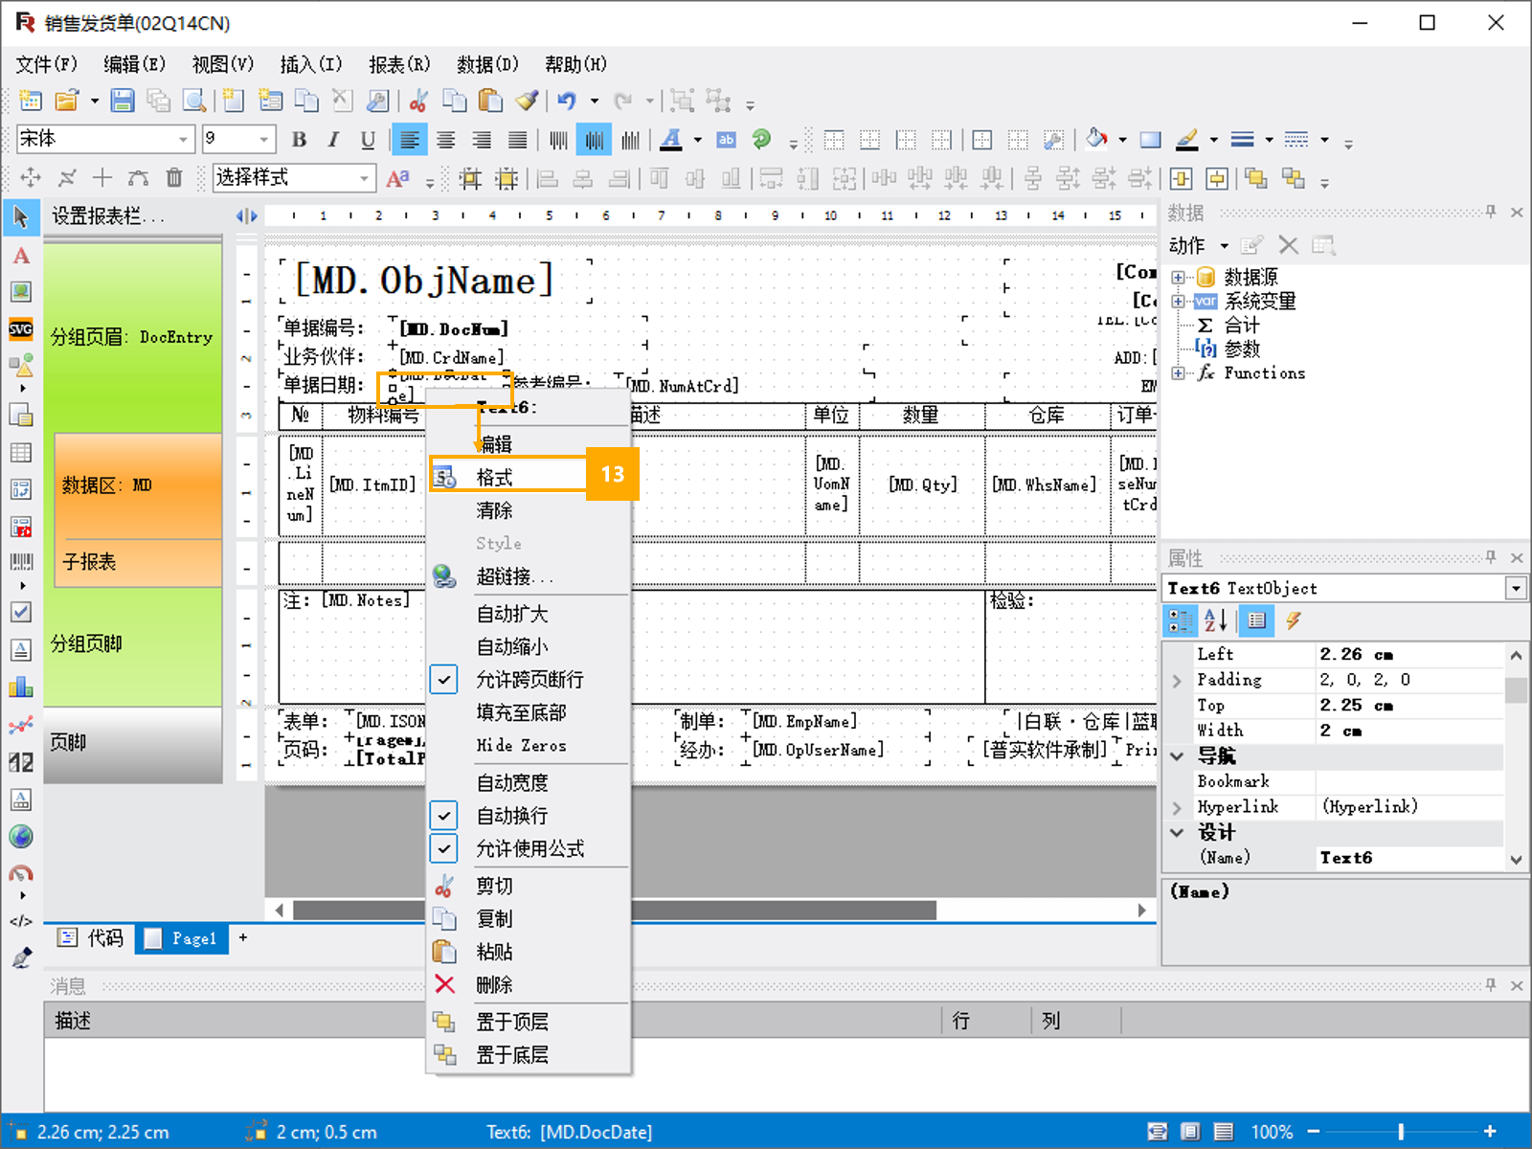Screen dimensions: 1532x1149
Task: Select the gauge object tool
Action: pos(21,873)
